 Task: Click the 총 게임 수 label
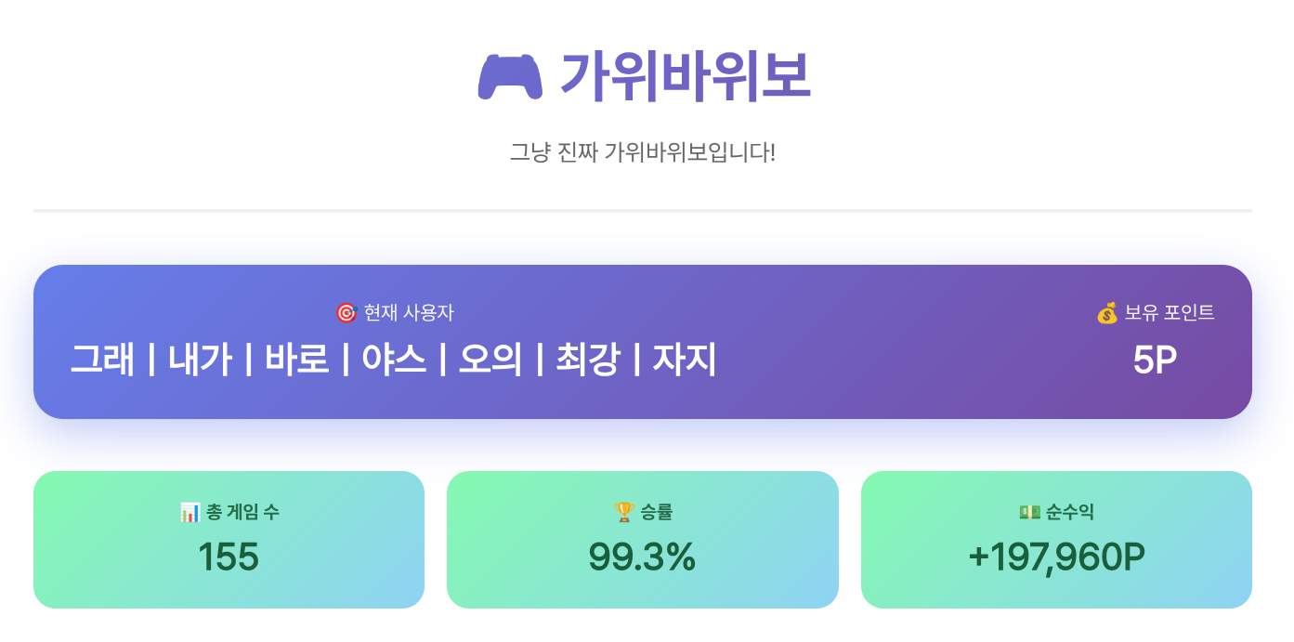tap(242, 512)
